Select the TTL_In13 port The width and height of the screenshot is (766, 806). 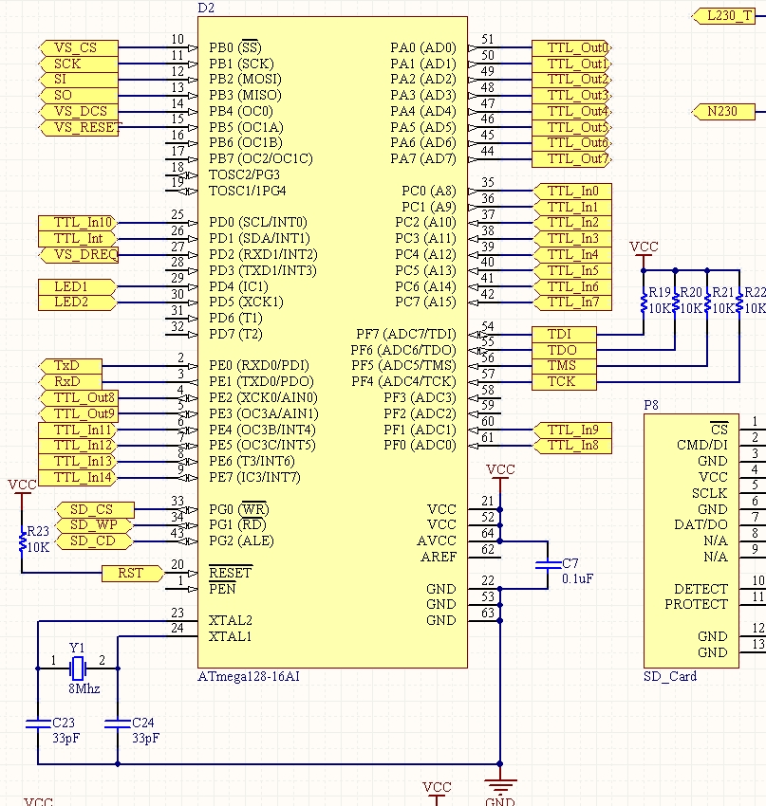tap(78, 461)
